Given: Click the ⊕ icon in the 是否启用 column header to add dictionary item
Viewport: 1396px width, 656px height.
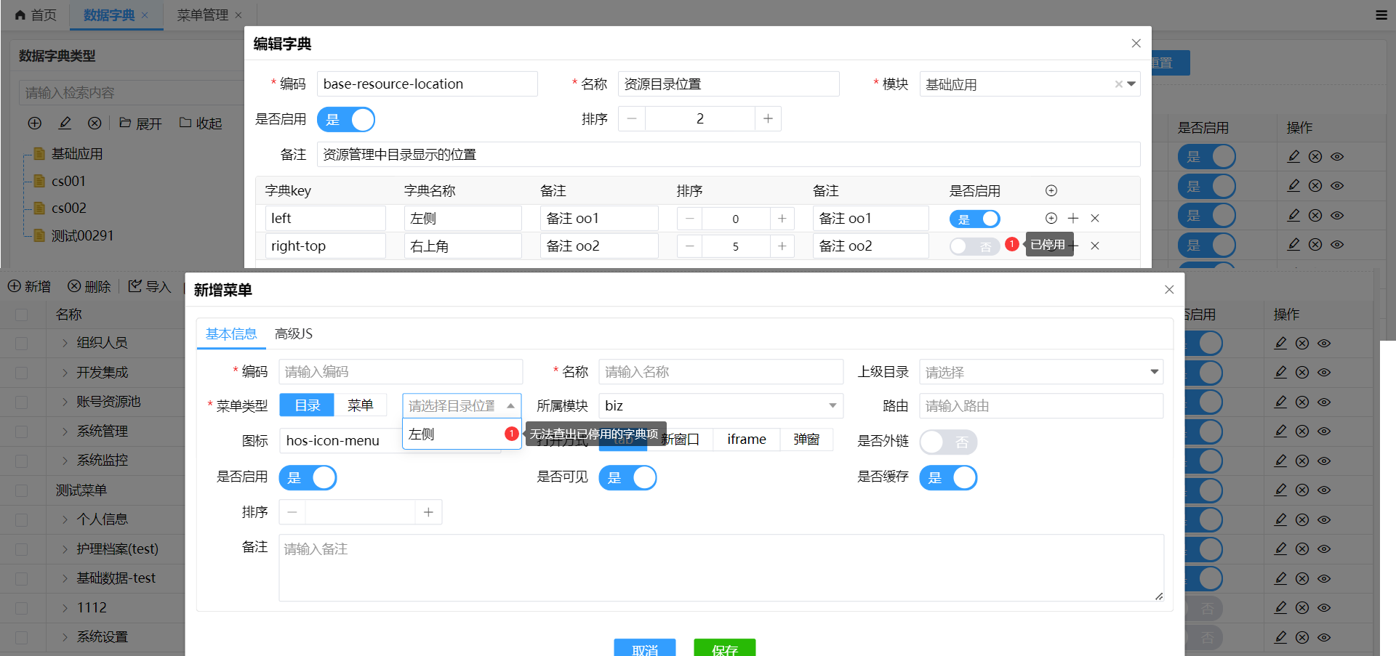Looking at the screenshot, I should point(1051,190).
